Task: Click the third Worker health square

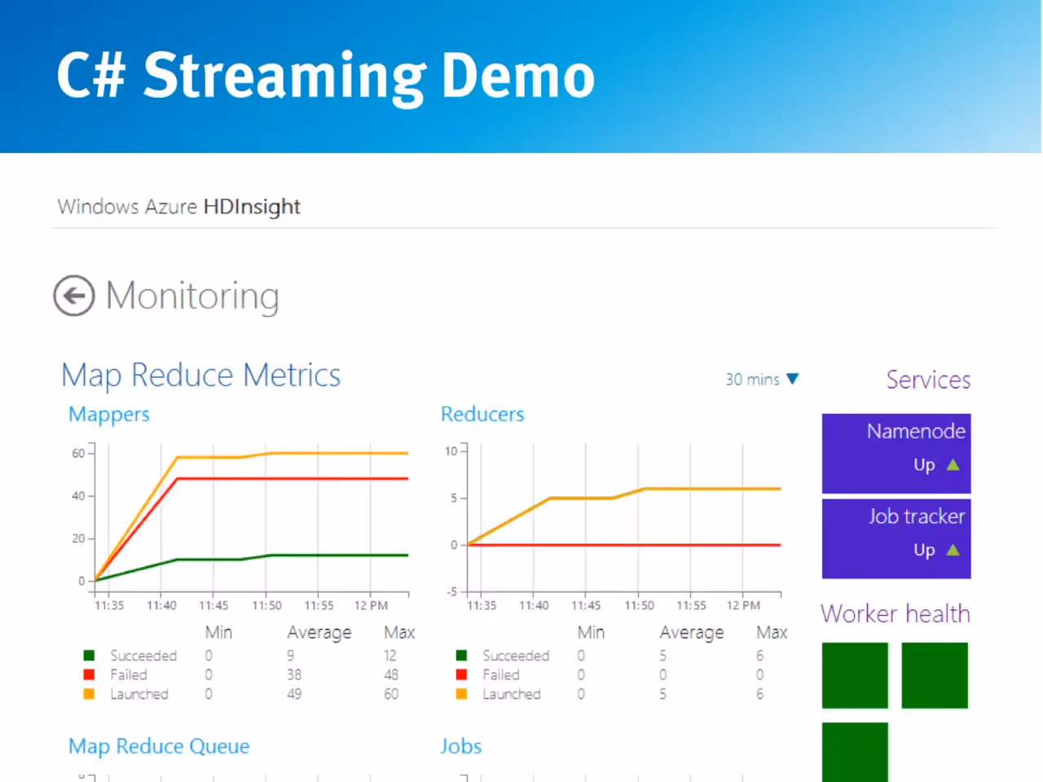Action: point(855,752)
